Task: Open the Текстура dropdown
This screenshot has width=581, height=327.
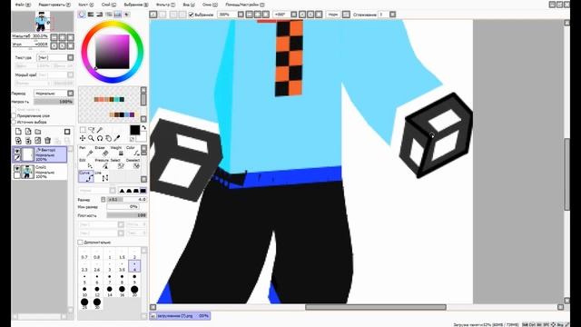Action: [71, 57]
